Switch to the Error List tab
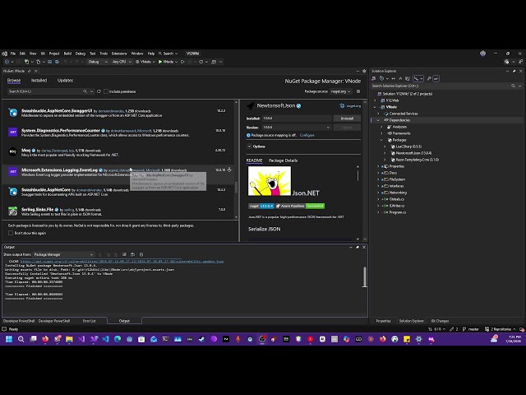This screenshot has height=395, width=526. click(x=90, y=321)
